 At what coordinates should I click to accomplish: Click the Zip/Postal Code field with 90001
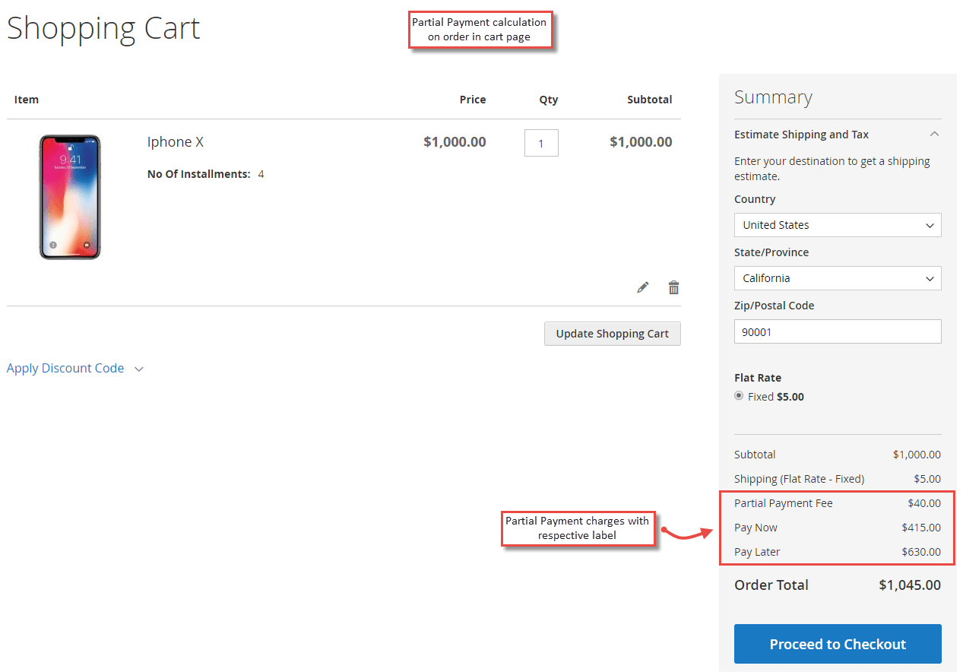[x=838, y=331]
